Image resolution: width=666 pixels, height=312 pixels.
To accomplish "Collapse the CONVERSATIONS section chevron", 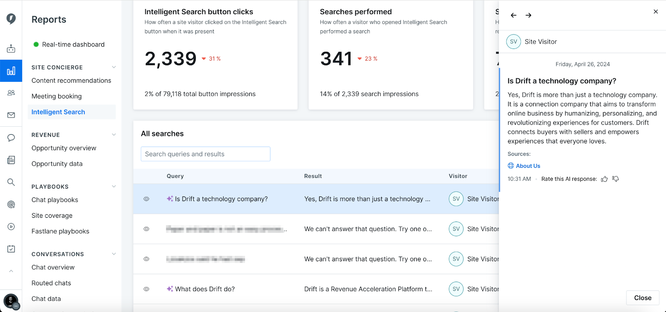I will tap(114, 254).
